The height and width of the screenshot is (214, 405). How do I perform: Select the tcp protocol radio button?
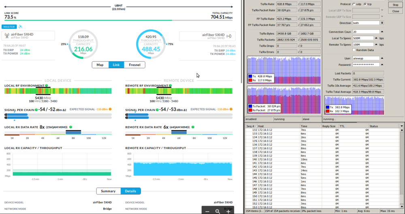coord(365,4)
